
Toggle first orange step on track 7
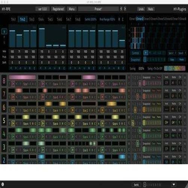point(19,90)
